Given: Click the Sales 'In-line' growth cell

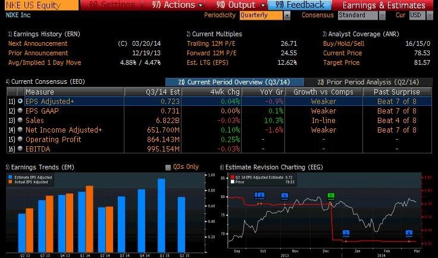Looking at the screenshot, I should pos(324,121).
